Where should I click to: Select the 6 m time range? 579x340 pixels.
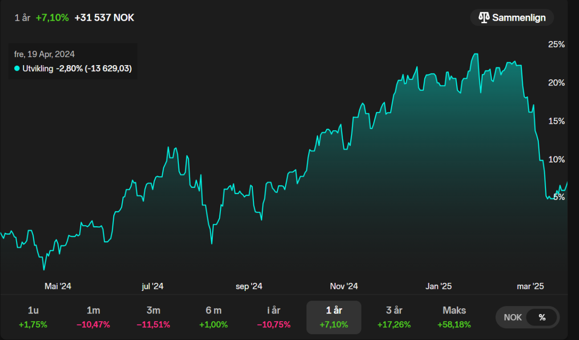click(213, 317)
